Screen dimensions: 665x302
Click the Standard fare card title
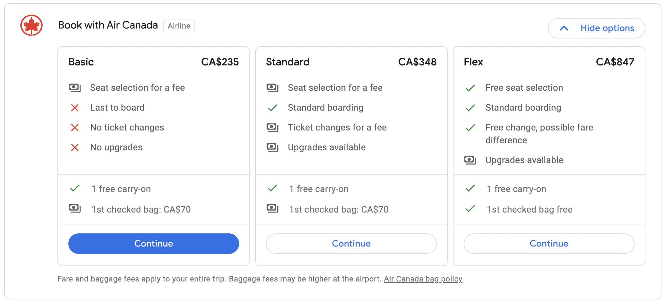288,62
